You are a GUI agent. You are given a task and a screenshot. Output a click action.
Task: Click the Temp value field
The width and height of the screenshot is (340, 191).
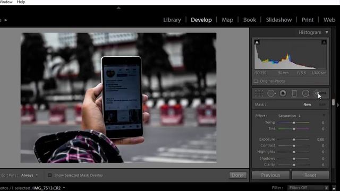[x=323, y=123]
